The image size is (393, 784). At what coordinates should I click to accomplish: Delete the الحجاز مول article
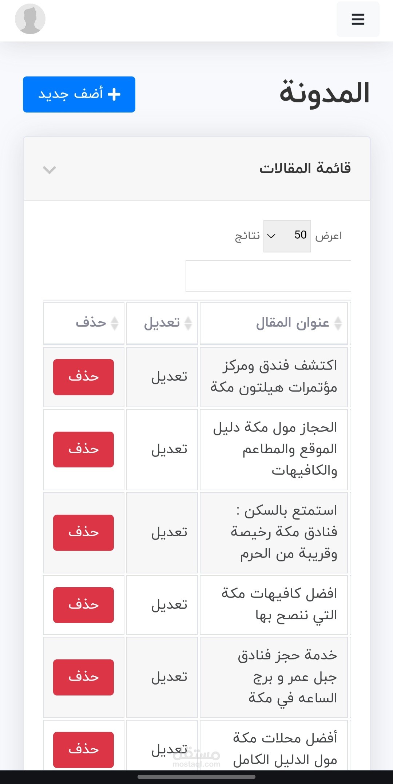(83, 450)
